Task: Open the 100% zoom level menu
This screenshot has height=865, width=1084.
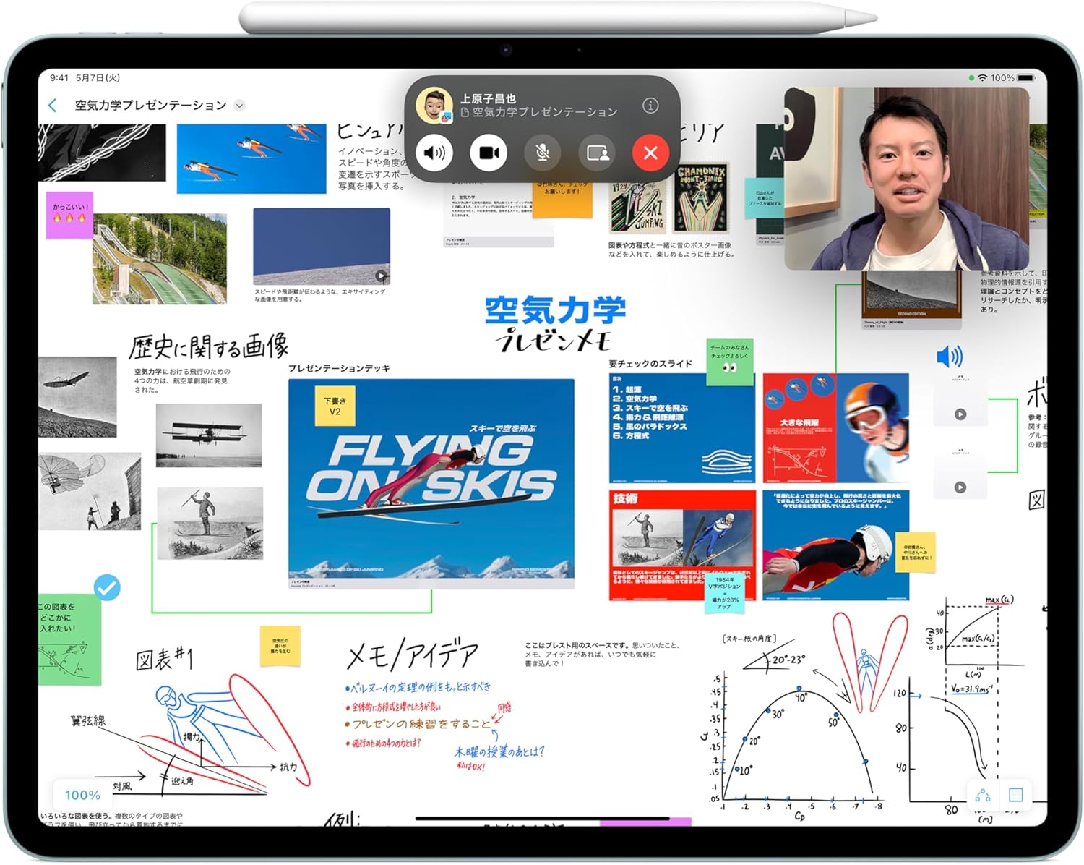Action: (82, 795)
